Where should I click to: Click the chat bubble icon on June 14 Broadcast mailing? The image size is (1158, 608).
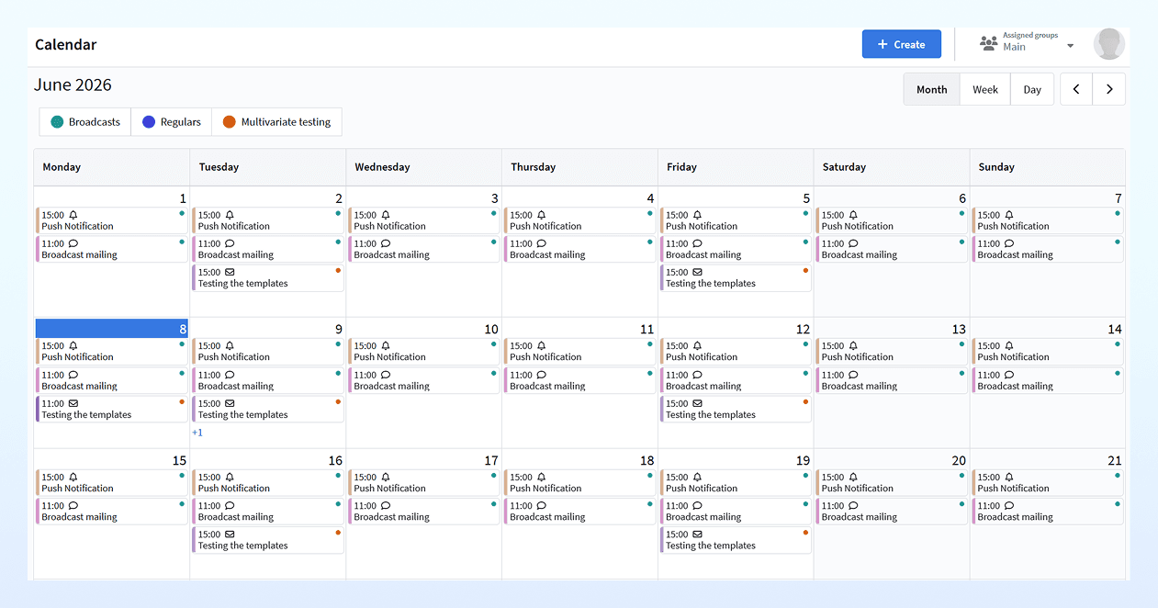(1009, 376)
